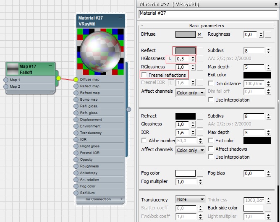Open refraction Affect channels dropdown
The width and height of the screenshot is (280, 222).
pos(190,150)
